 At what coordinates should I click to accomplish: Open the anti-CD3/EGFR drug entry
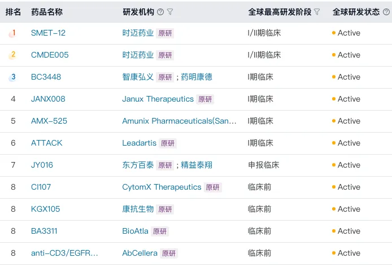64,253
